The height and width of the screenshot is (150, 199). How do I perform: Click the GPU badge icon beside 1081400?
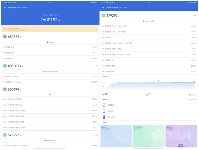click(5, 66)
